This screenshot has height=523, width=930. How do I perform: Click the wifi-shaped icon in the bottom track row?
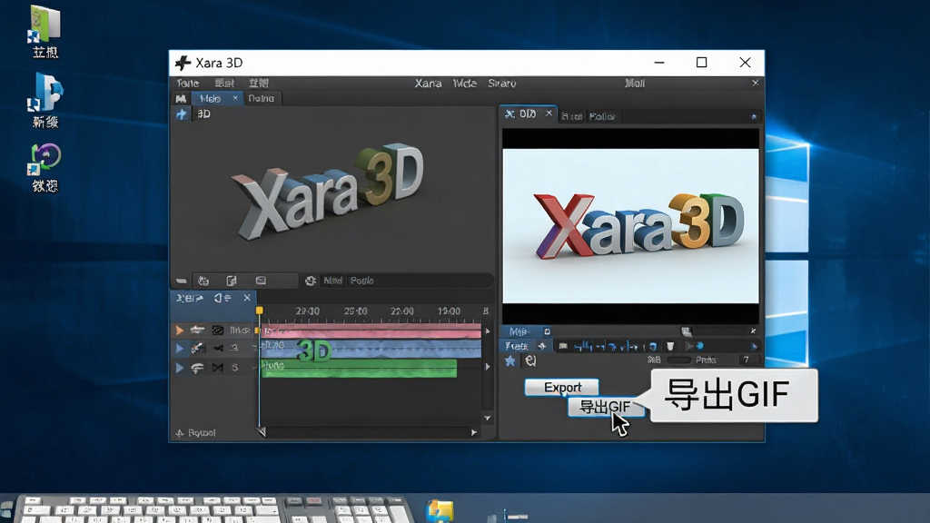197,368
